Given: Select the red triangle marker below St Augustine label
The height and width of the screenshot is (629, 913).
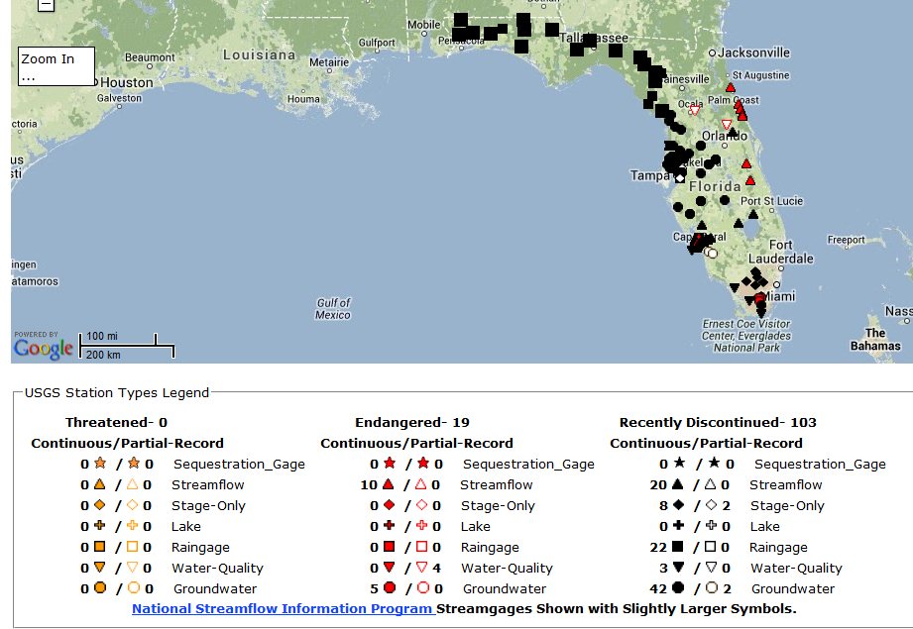Looking at the screenshot, I should (x=731, y=88).
